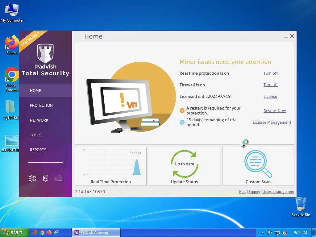Click 'Licensed until 2023-07-19' text
Screen dimensions: 316x237
click(x=205, y=96)
